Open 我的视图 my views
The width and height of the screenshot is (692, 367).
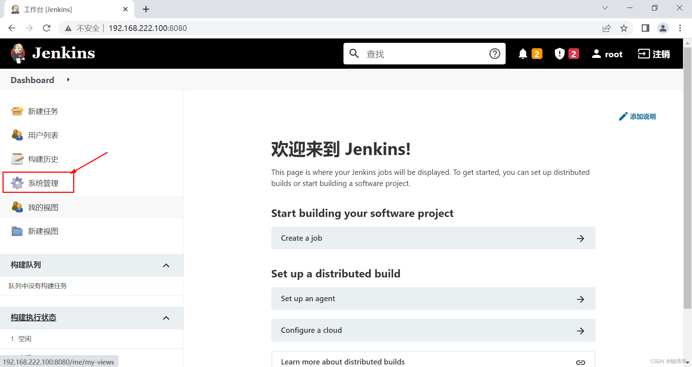pyautogui.click(x=43, y=207)
